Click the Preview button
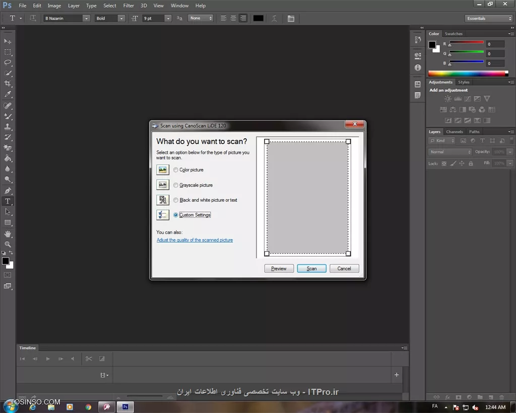The width and height of the screenshot is (516, 413). [x=279, y=268]
